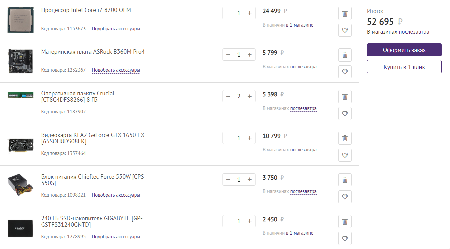Open the в 1 магазине link for the processor

point(299,25)
